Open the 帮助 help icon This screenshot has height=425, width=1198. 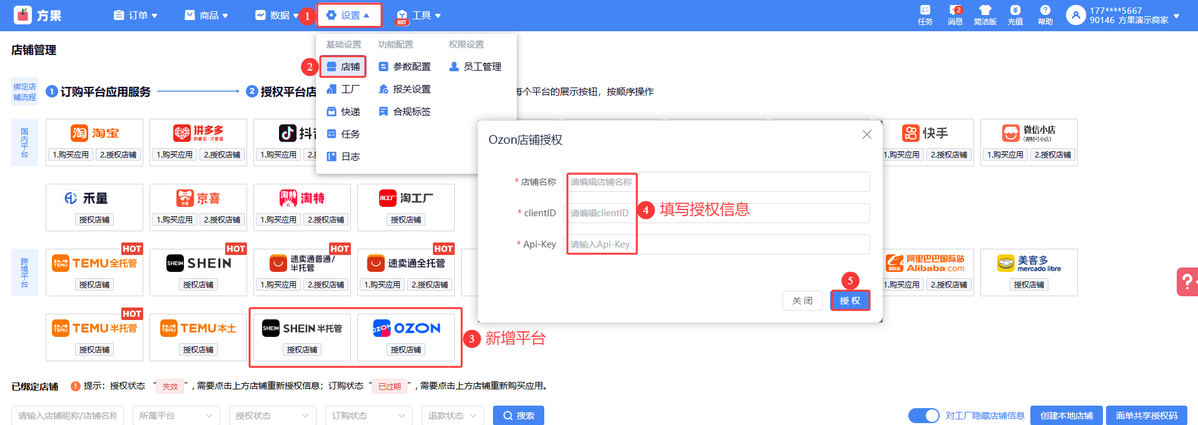coord(1045,15)
